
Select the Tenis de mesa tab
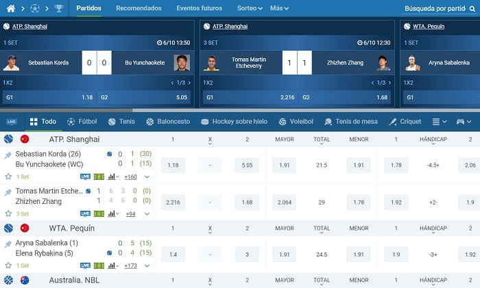pyautogui.click(x=351, y=122)
